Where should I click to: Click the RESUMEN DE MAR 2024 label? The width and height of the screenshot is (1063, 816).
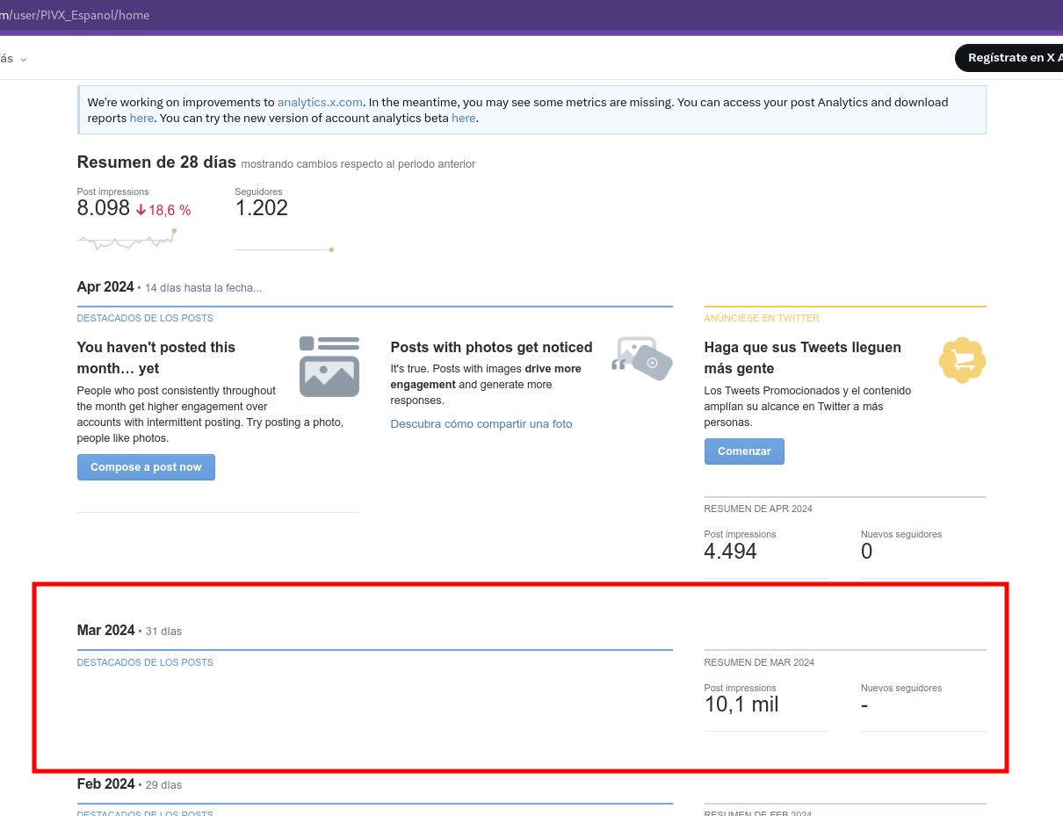pos(759,662)
